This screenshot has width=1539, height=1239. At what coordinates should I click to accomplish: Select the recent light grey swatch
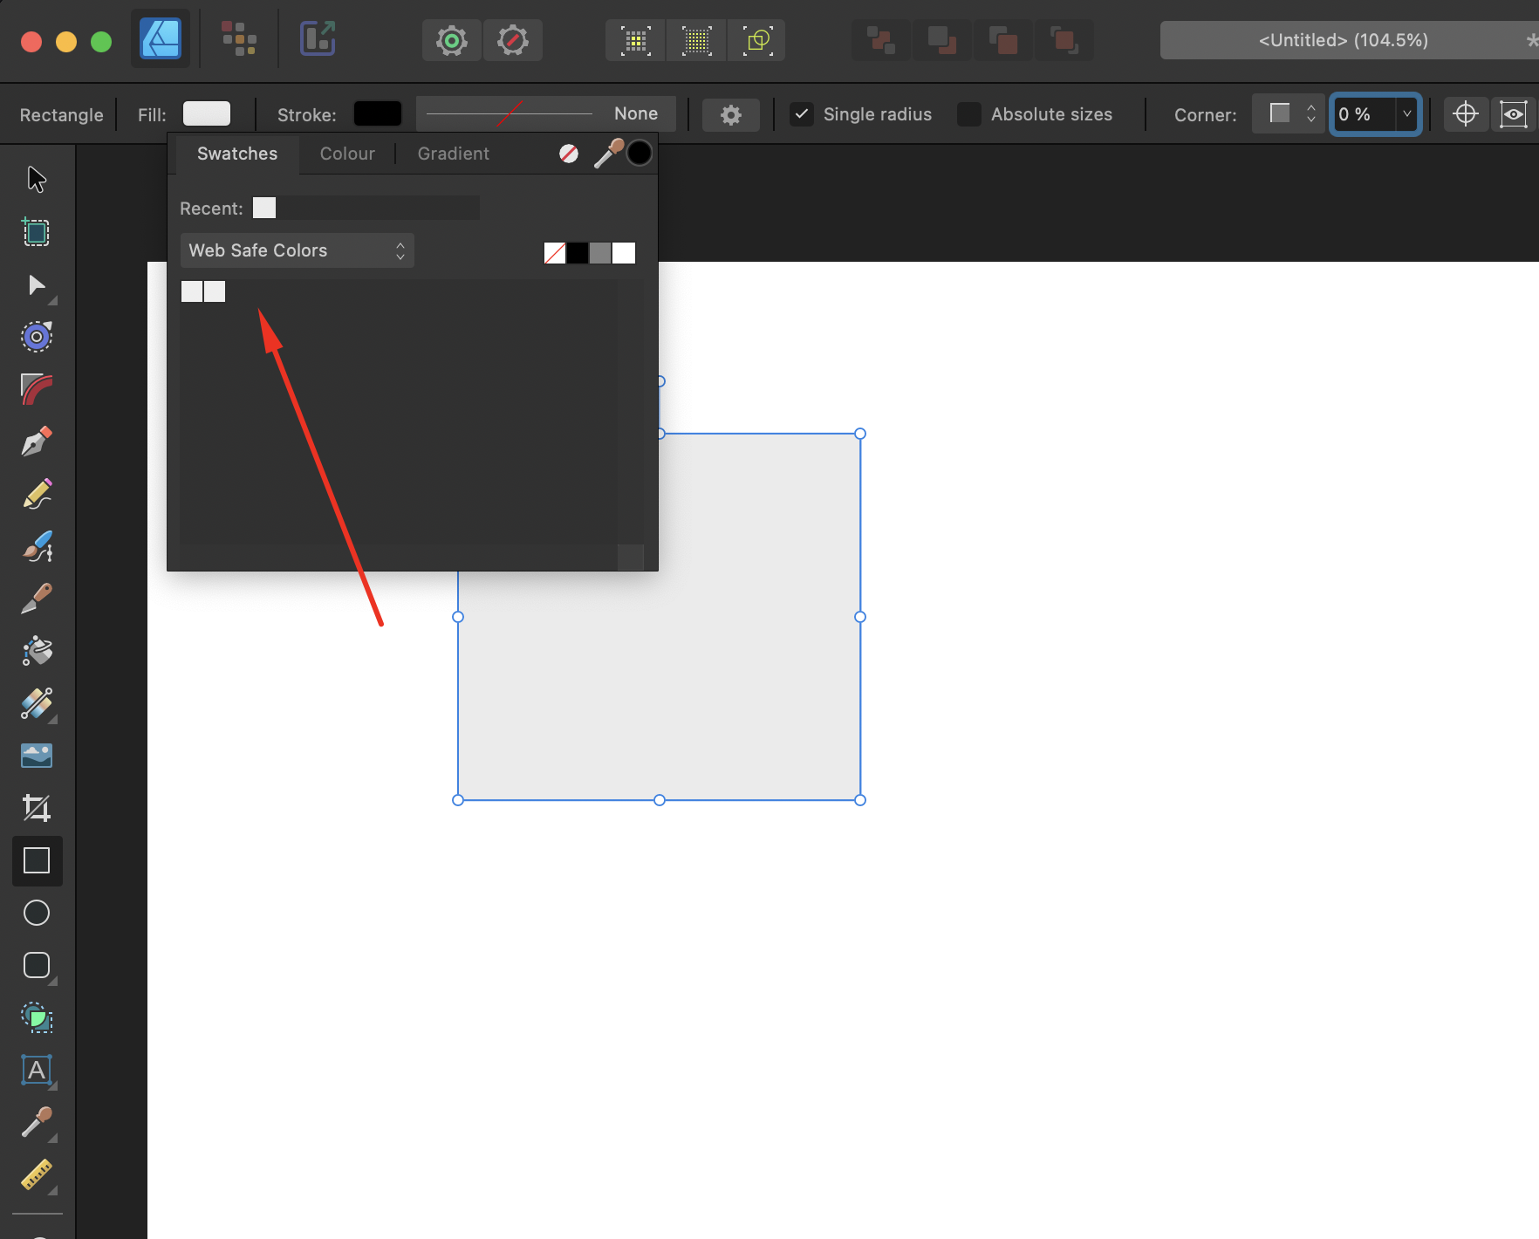click(x=264, y=208)
